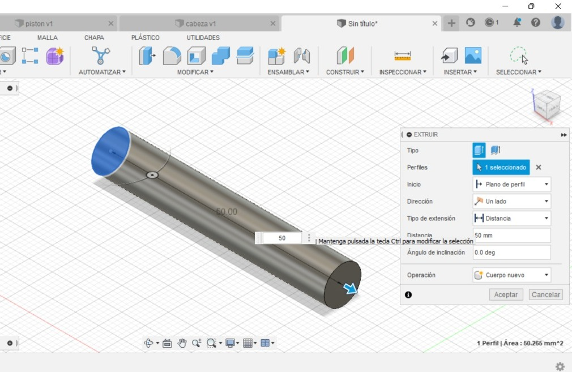This screenshot has height=372, width=572.
Task: Click the Pan hand icon
Action: pyautogui.click(x=182, y=343)
